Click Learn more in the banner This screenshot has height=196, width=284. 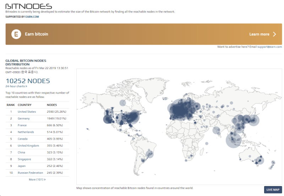[259, 34]
